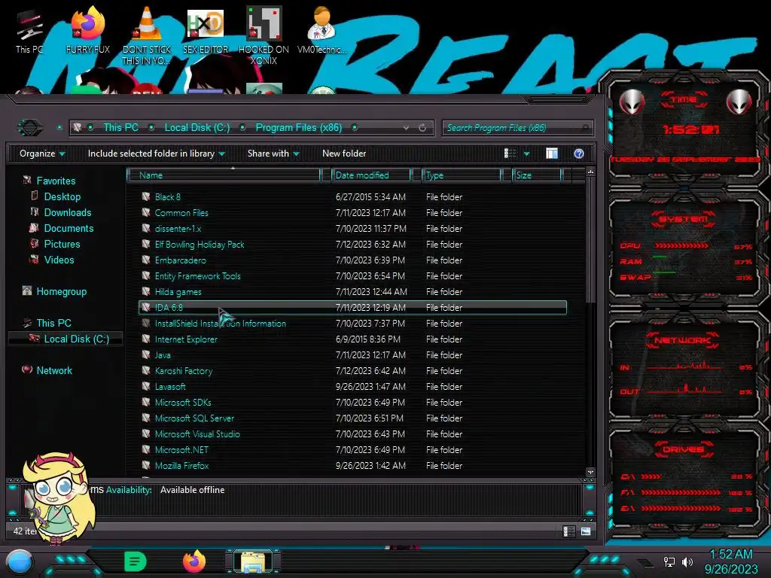Open the view options dropdown arrow

526,154
